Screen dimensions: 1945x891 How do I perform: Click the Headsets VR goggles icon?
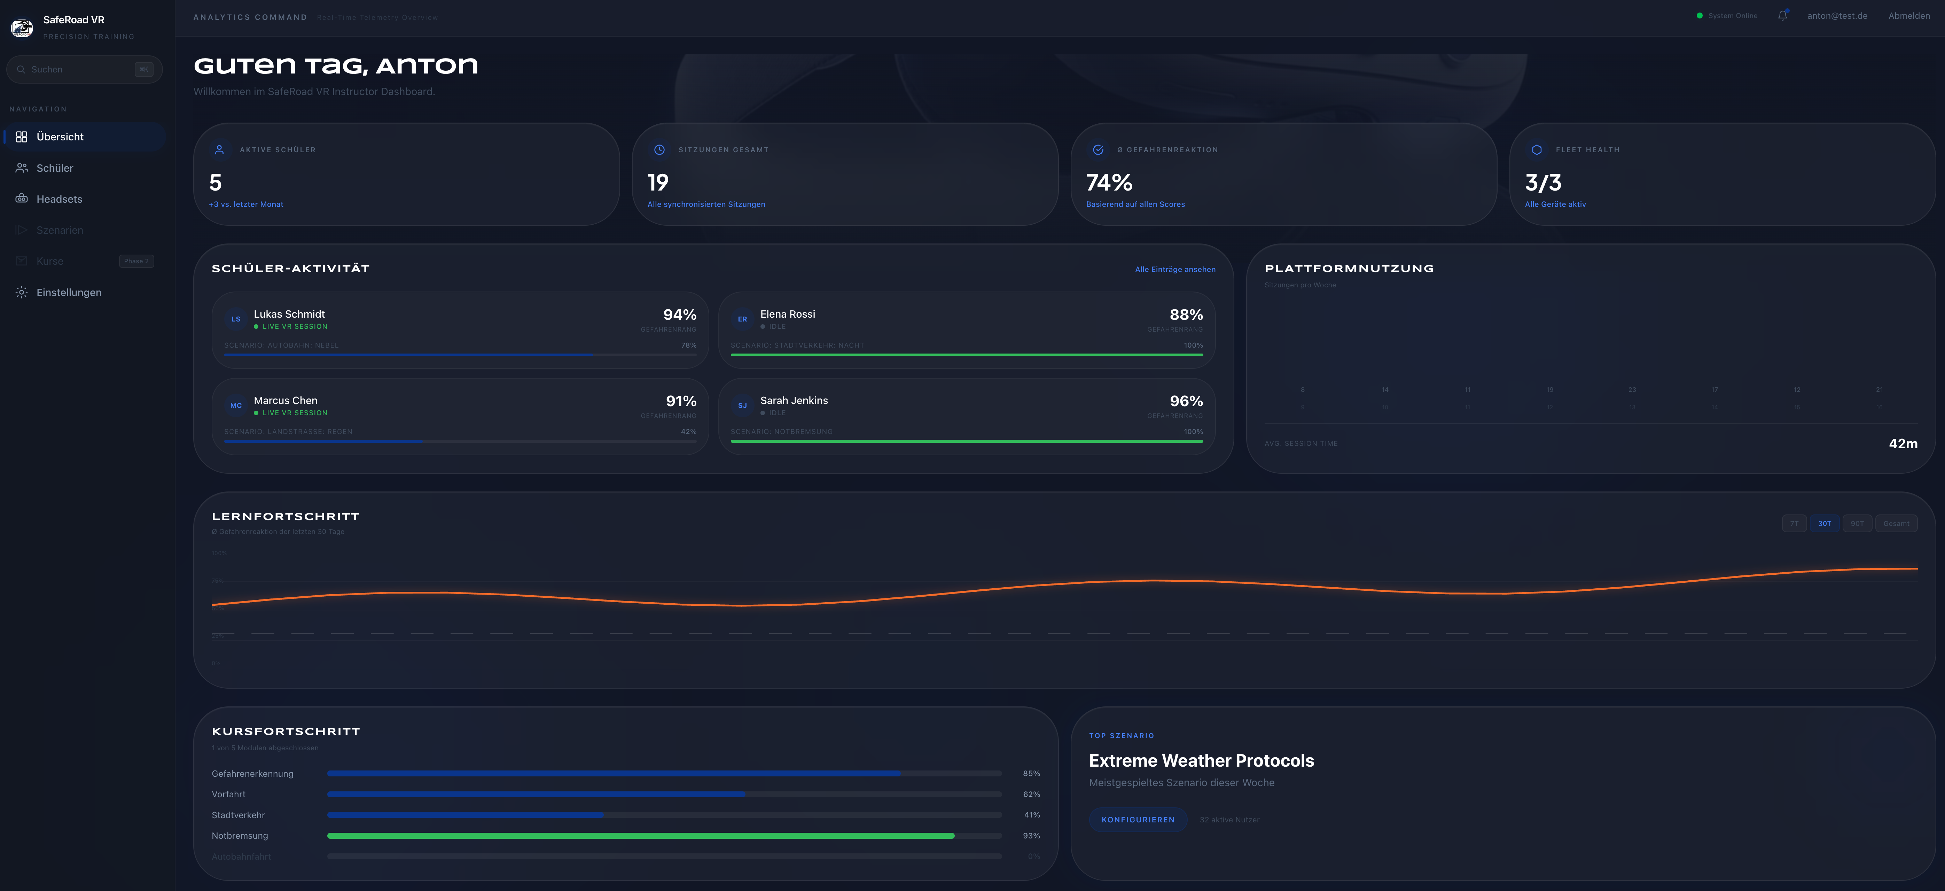click(22, 199)
